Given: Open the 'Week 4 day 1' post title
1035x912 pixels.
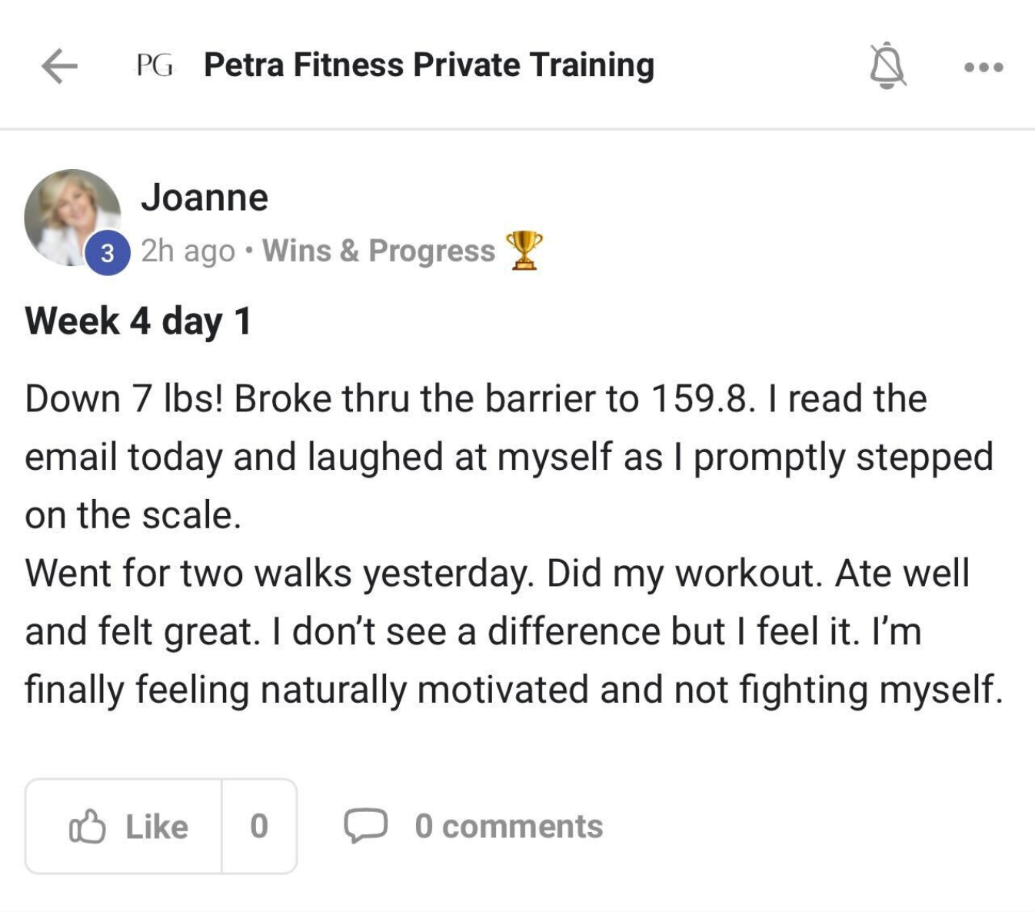Looking at the screenshot, I should (x=138, y=321).
